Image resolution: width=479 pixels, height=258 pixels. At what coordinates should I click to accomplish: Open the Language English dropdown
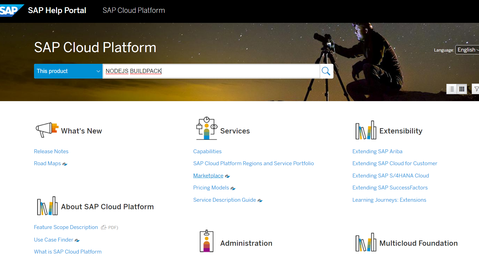click(467, 50)
